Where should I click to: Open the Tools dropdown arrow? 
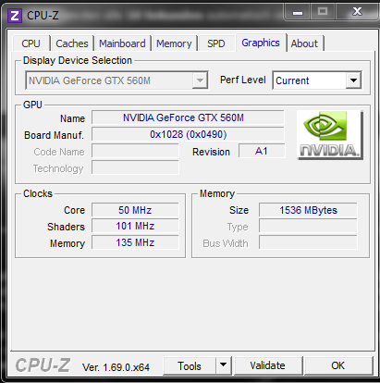(224, 365)
